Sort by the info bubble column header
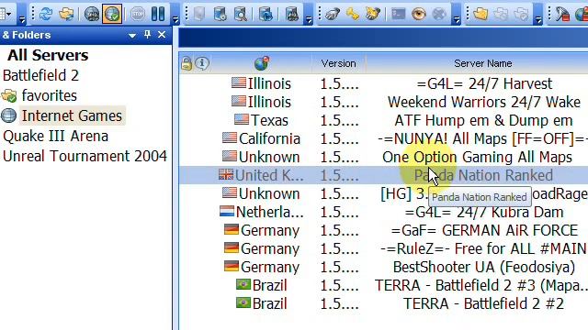 pyautogui.click(x=202, y=63)
